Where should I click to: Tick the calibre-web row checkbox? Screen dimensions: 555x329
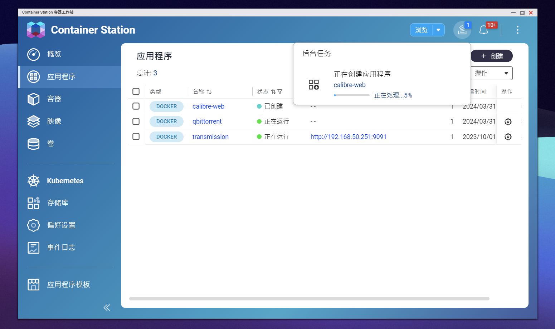136,106
